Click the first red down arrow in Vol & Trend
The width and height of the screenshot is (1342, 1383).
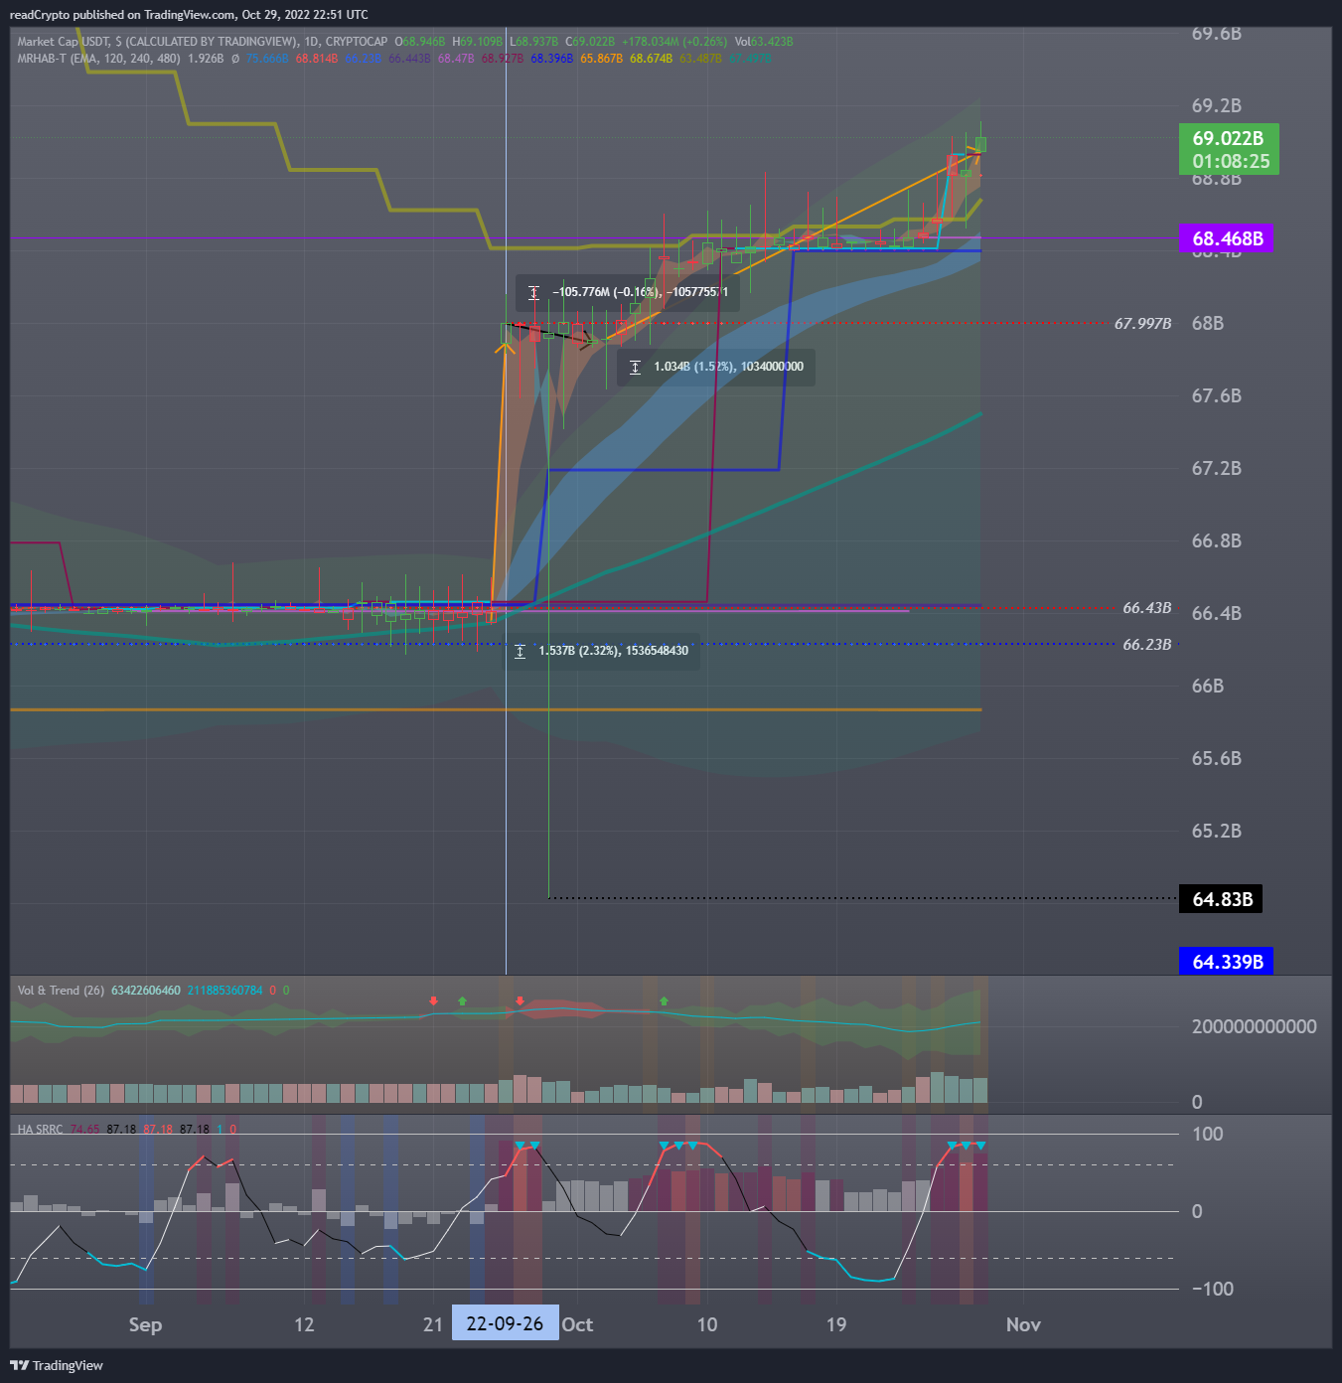point(433,1000)
